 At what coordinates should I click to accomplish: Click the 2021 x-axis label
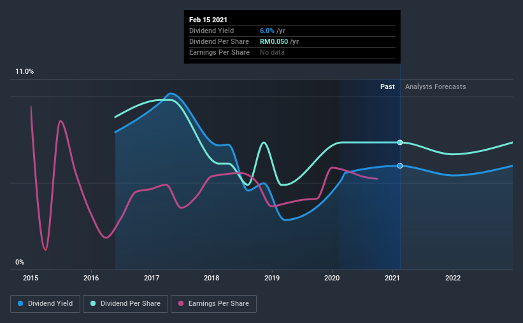point(392,278)
